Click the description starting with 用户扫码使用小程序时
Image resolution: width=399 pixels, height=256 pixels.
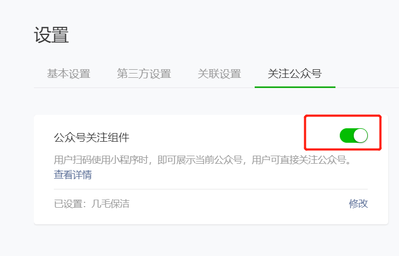click(203, 160)
